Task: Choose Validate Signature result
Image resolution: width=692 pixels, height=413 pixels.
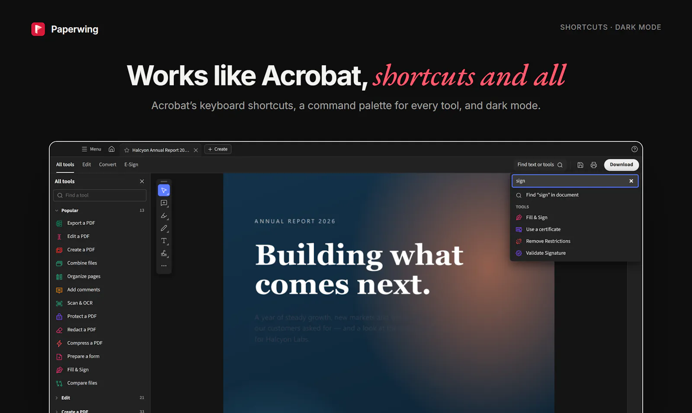Action: [575, 253]
